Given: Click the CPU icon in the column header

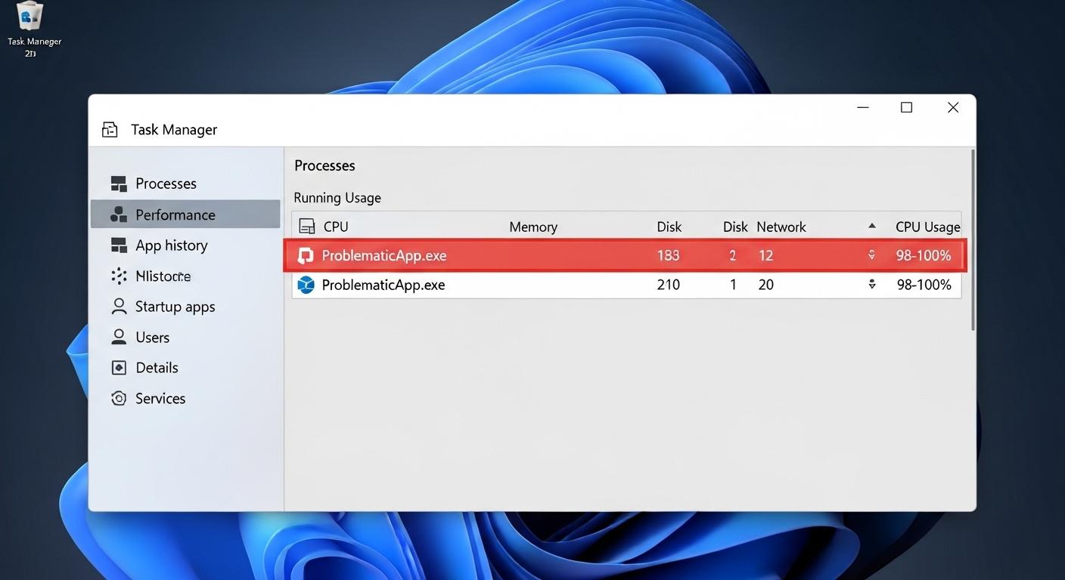Looking at the screenshot, I should point(306,226).
